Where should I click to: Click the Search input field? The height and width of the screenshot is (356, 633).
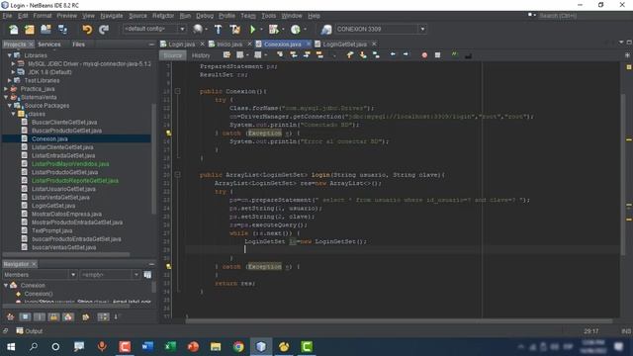tap(581, 16)
